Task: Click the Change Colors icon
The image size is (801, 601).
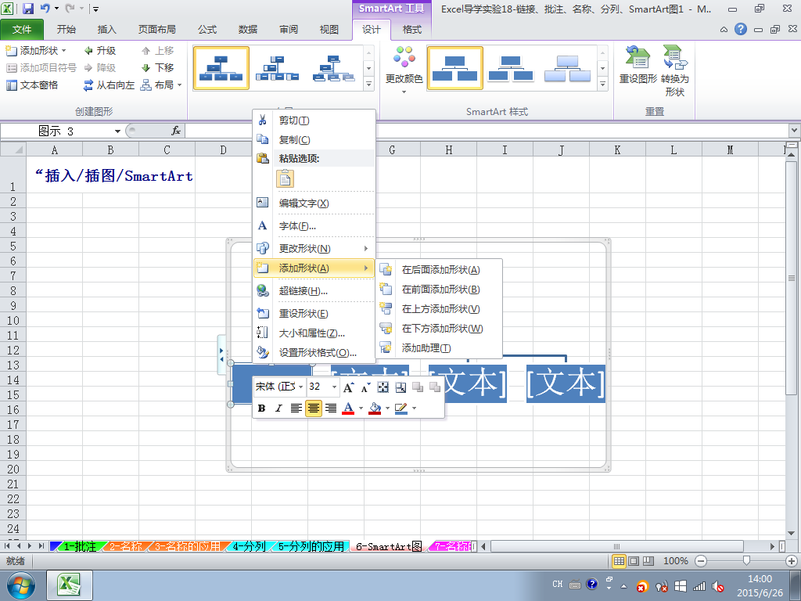Action: click(x=404, y=56)
